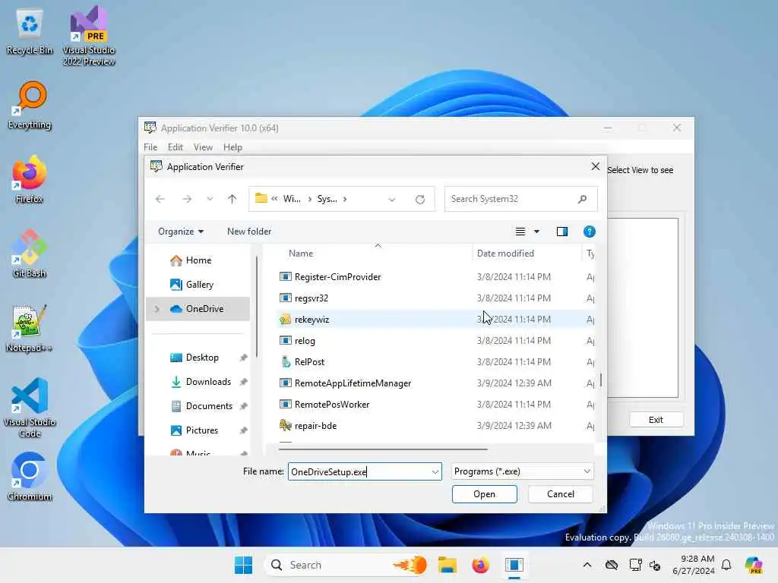Open File Explorer from the taskbar

[x=447, y=565]
